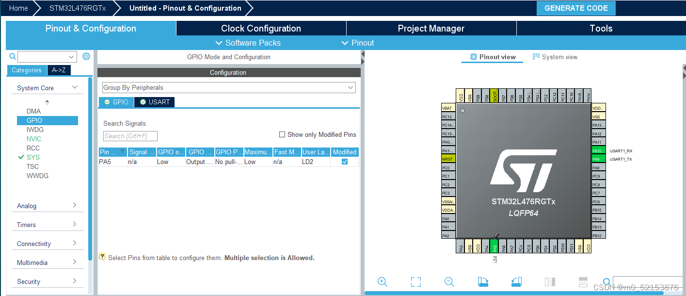Expand the Timers category
This screenshot has height=296, width=686.
(x=47, y=225)
